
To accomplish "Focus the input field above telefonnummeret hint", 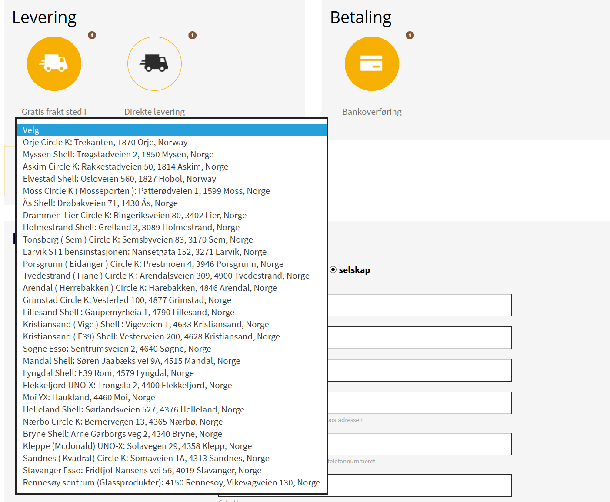I will (x=420, y=444).
